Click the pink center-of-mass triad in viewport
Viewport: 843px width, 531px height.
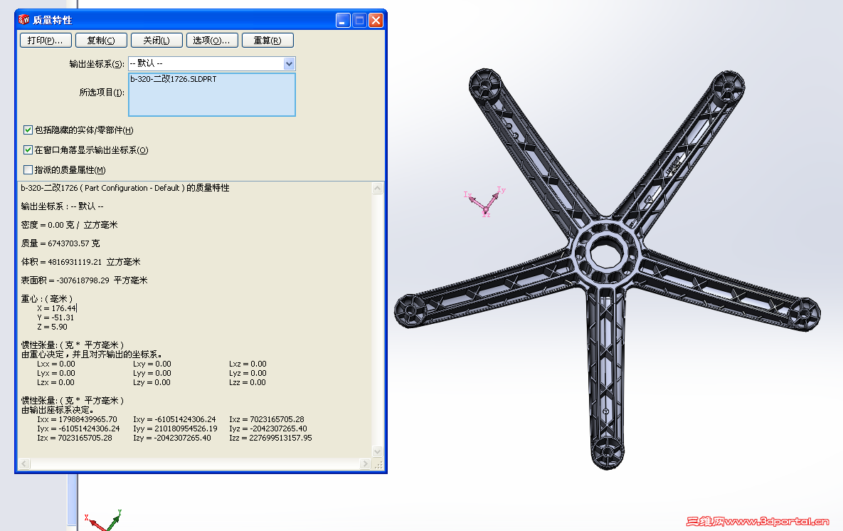(x=485, y=201)
